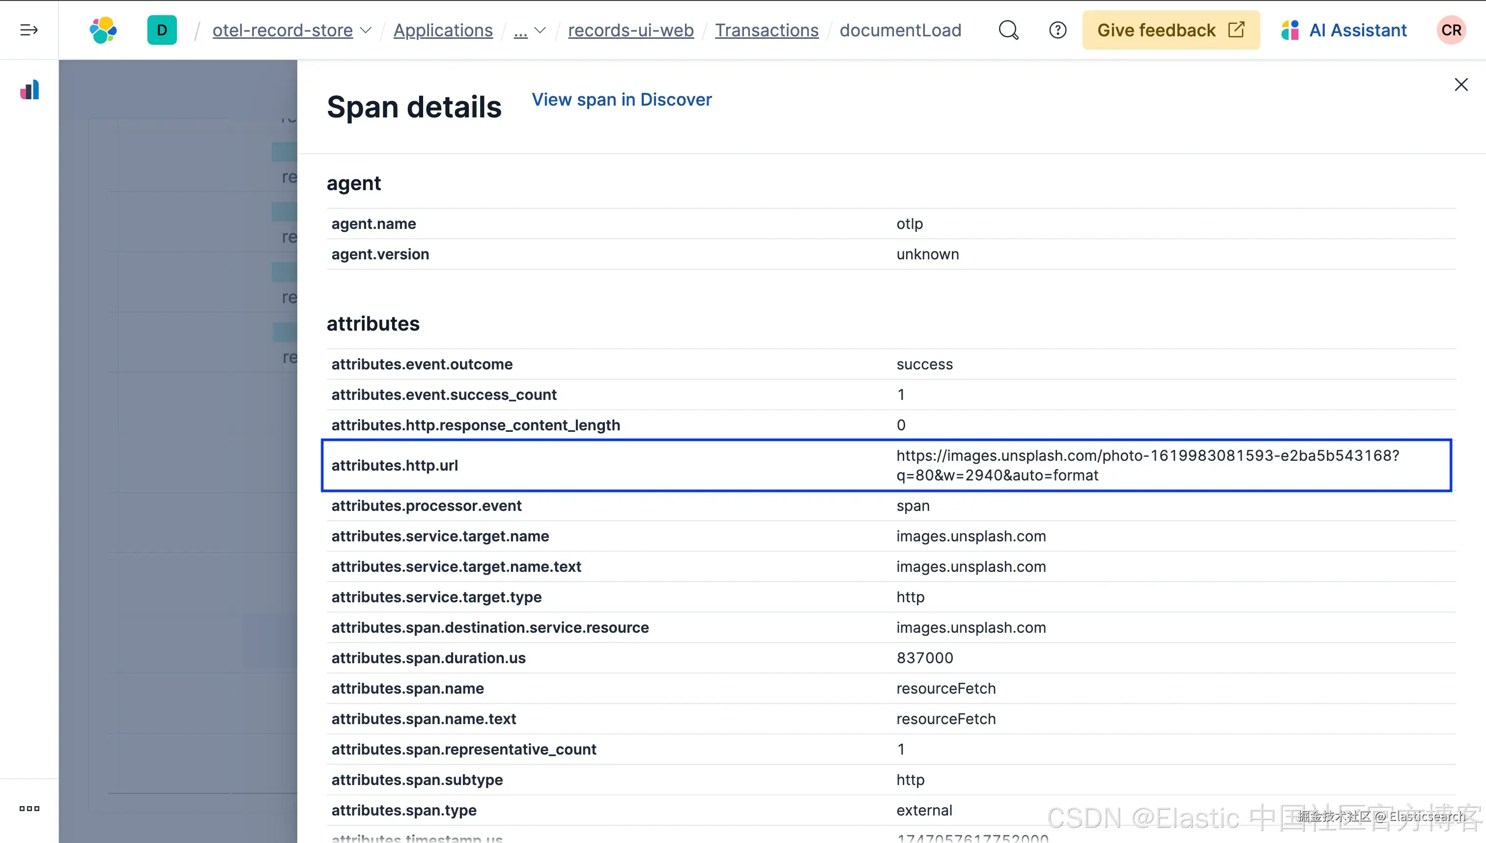Open the help menu icon
Screen dimensions: 1486x843
1057,30
